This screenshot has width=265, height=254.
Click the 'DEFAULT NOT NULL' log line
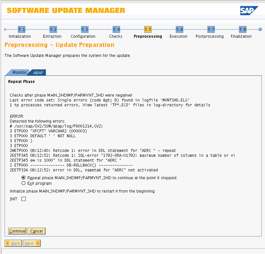43,136
